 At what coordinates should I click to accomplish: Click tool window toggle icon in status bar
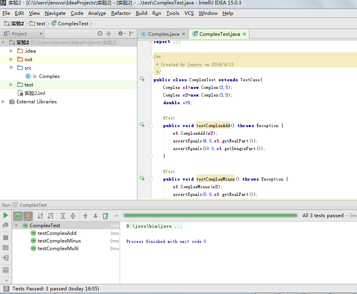[x=6, y=289]
